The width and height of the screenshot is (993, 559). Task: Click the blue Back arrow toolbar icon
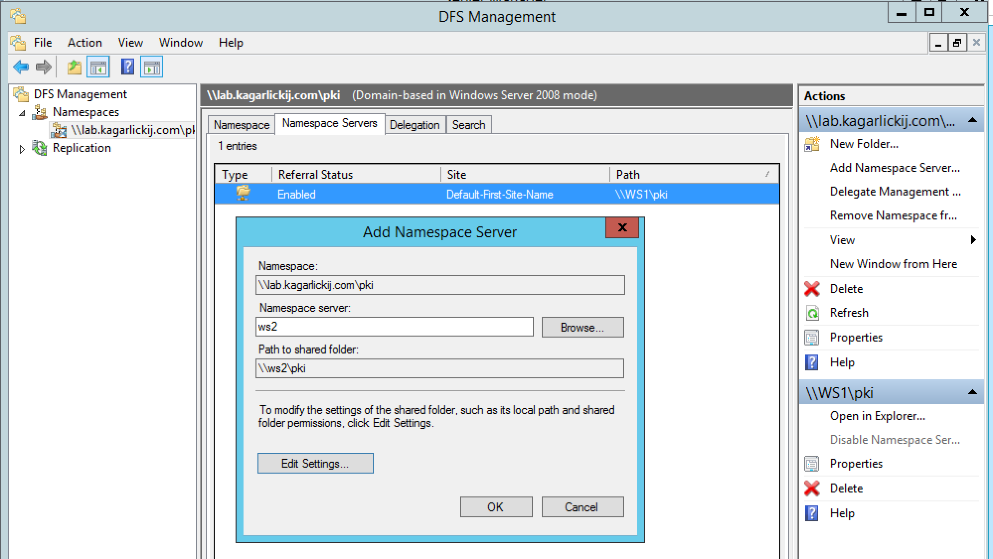pyautogui.click(x=21, y=67)
